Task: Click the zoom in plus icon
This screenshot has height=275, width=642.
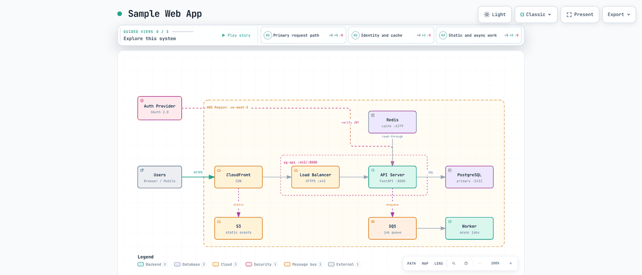Action: pos(511,263)
